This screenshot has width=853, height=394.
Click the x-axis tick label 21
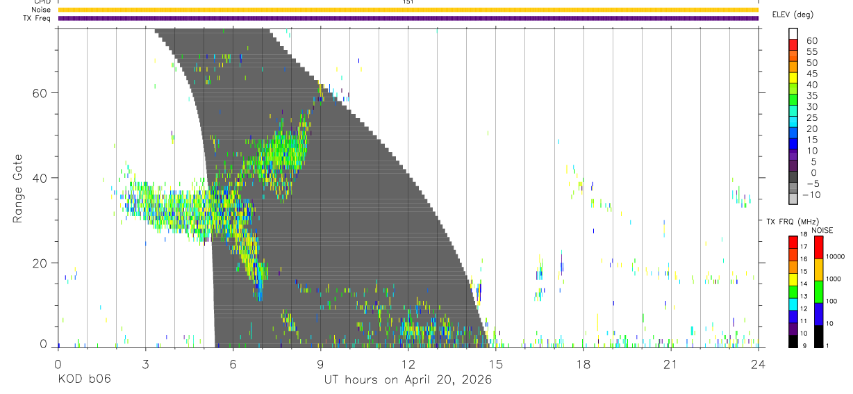point(670,363)
